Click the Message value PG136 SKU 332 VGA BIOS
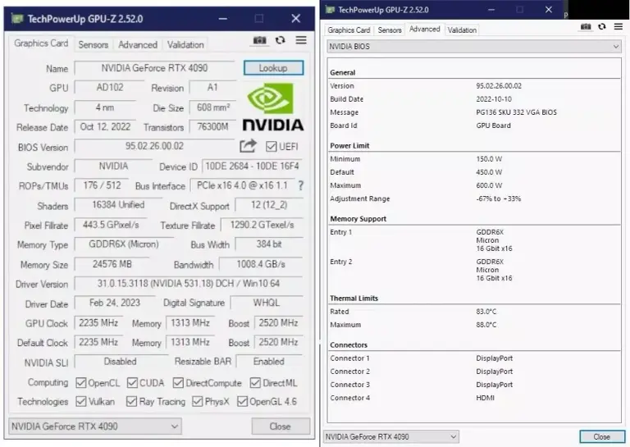 516,112
